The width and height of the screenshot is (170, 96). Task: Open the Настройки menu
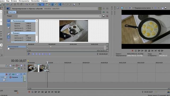click(35, 1)
